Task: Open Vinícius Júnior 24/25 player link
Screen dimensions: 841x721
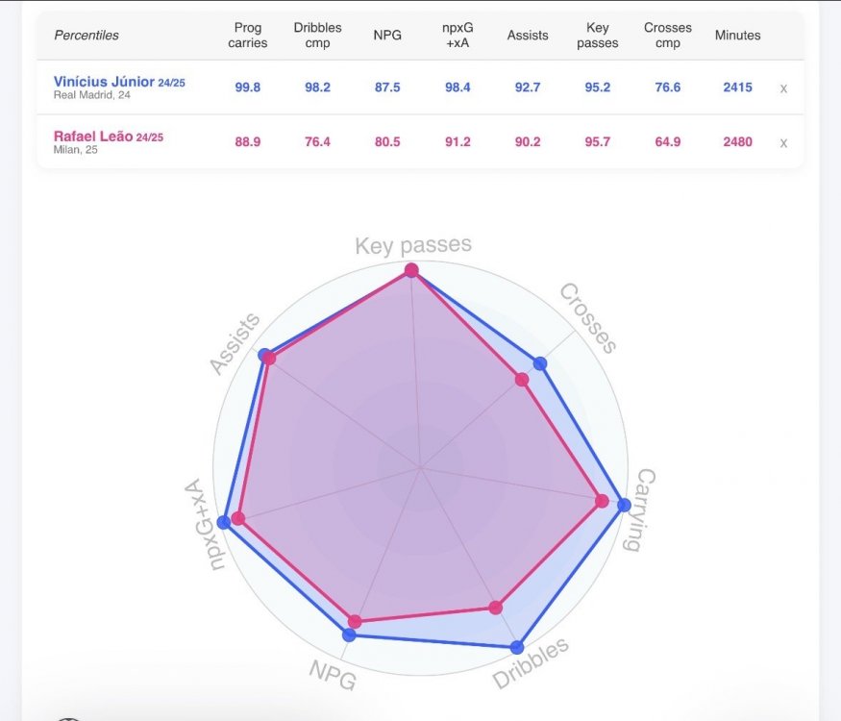Action: 119,82
